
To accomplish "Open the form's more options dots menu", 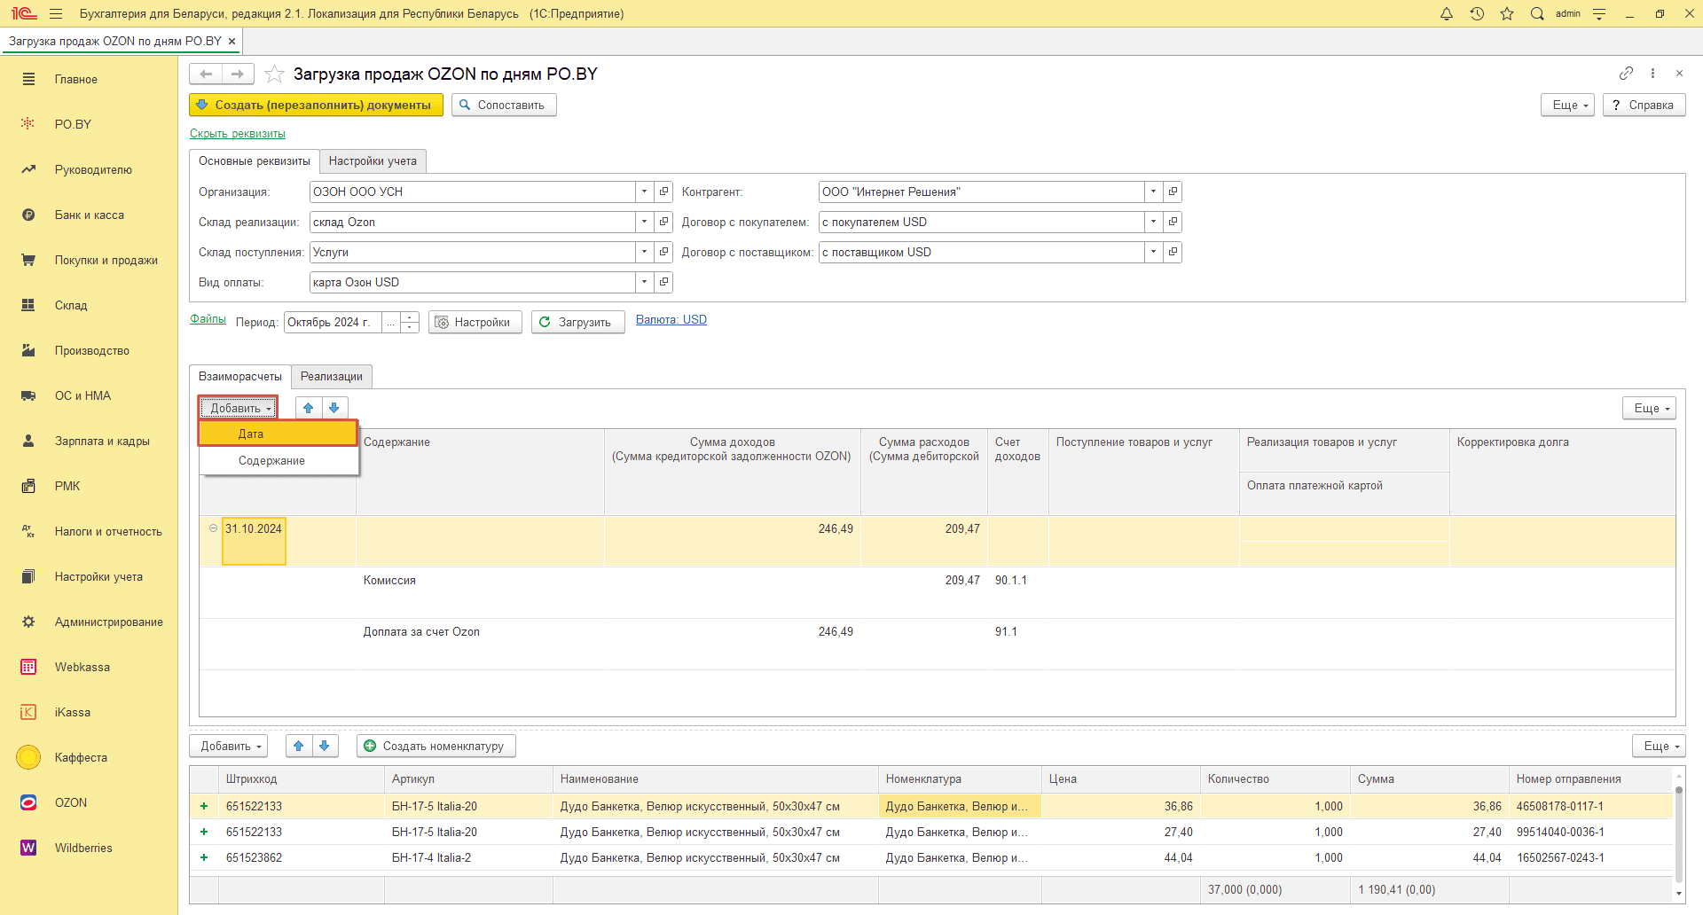I will 1652,73.
